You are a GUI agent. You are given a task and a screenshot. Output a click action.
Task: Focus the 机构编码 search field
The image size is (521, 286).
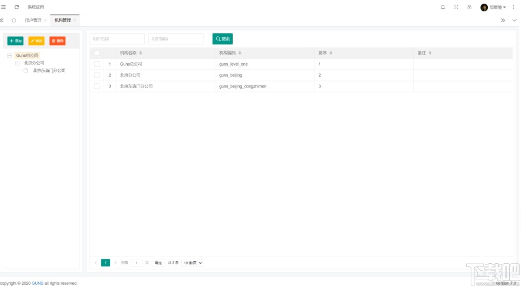click(x=176, y=39)
